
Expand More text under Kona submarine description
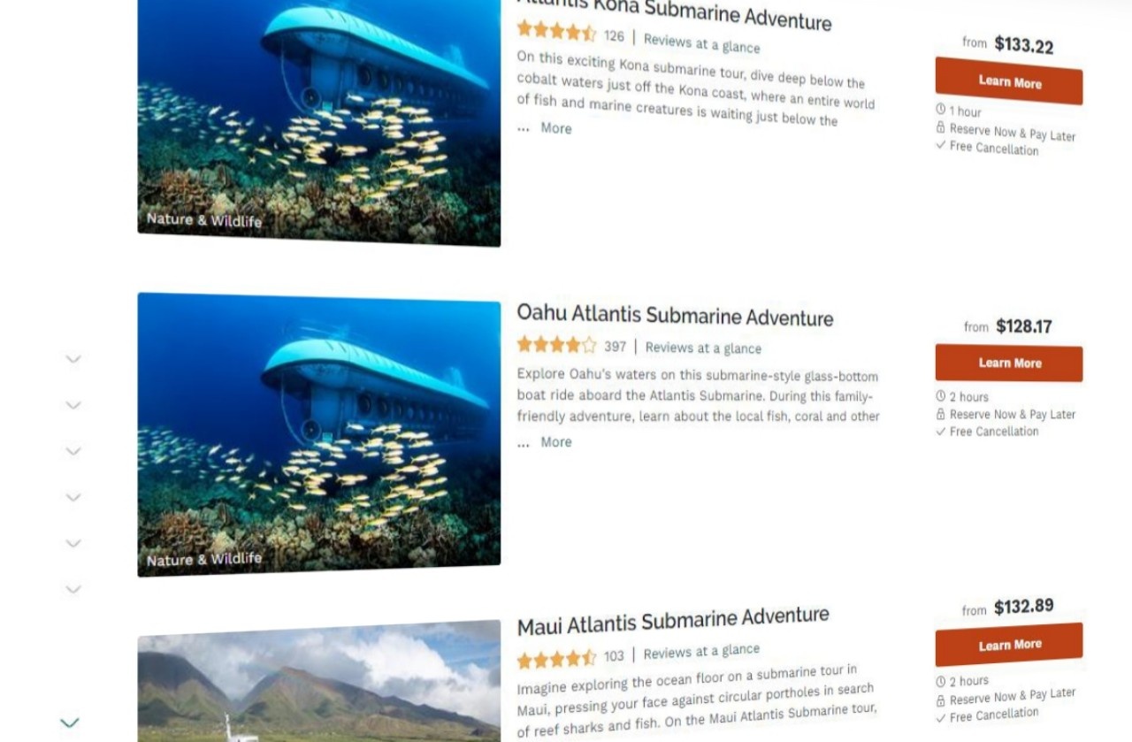[556, 128]
